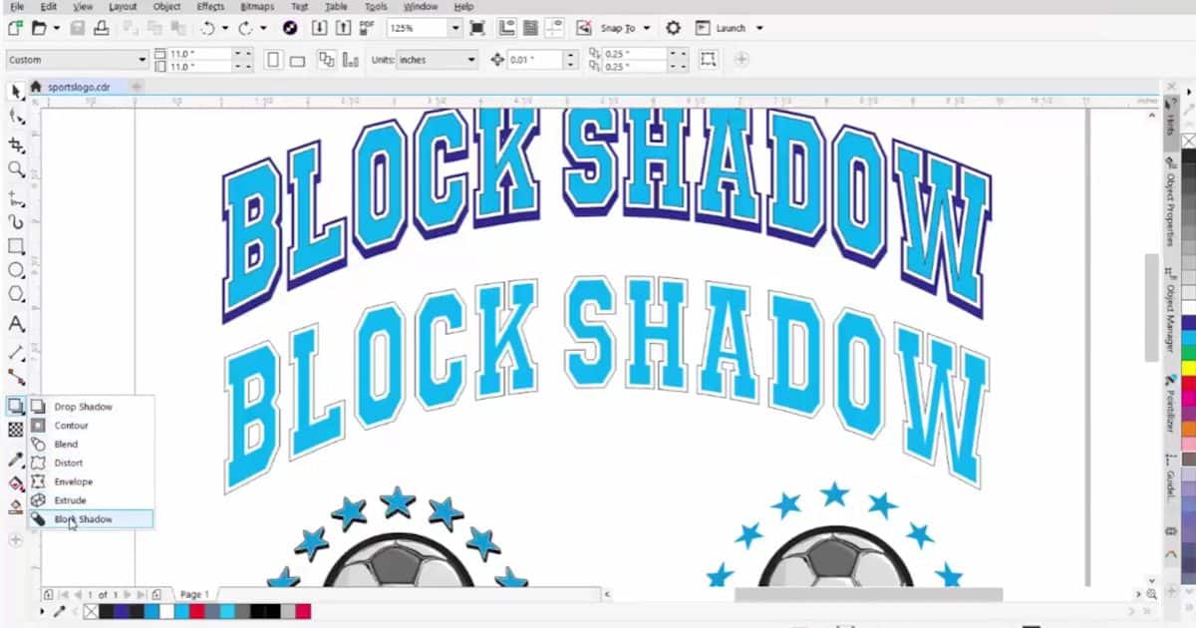Open the zoom level dropdown
The image size is (1196, 628).
pos(454,27)
